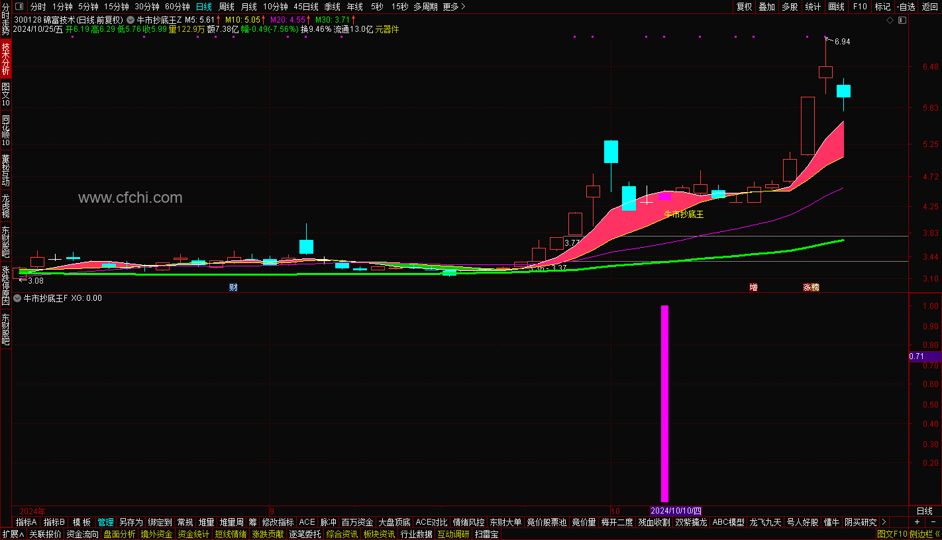
Task: Expand the 扩展 panel toggle
Action: pyautogui.click(x=13, y=534)
